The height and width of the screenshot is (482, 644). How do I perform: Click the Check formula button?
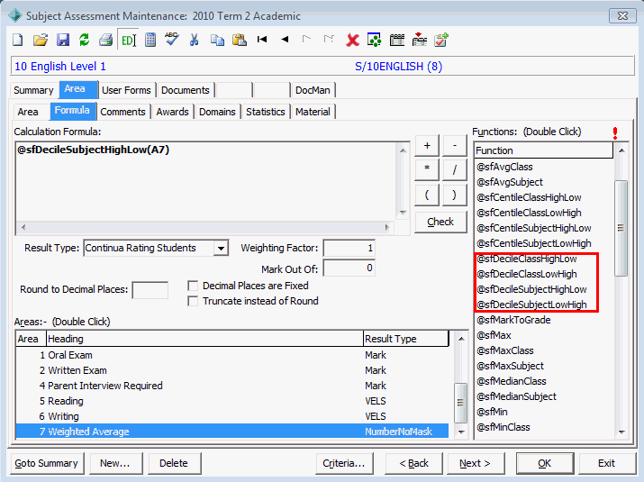440,222
